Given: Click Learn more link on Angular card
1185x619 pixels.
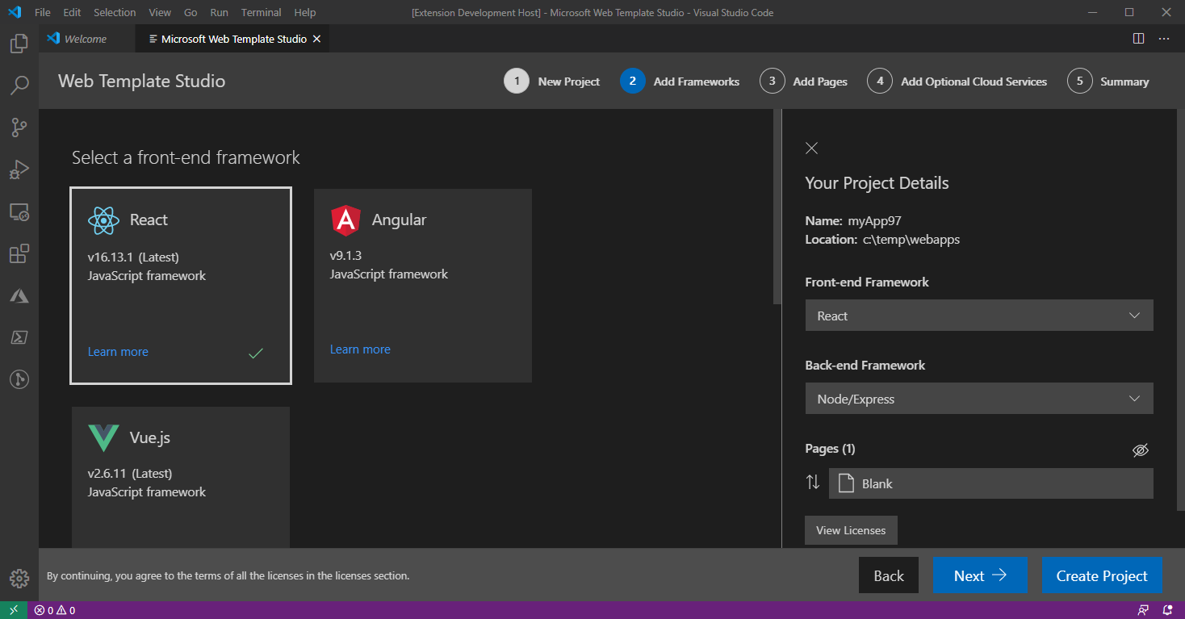Looking at the screenshot, I should tap(360, 349).
